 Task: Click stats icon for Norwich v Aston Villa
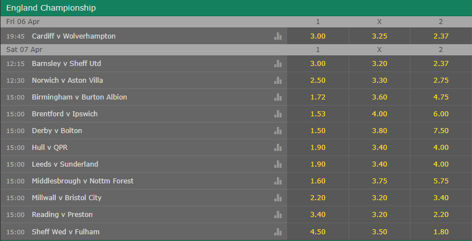coord(278,81)
